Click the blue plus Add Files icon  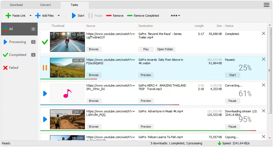click(38, 16)
